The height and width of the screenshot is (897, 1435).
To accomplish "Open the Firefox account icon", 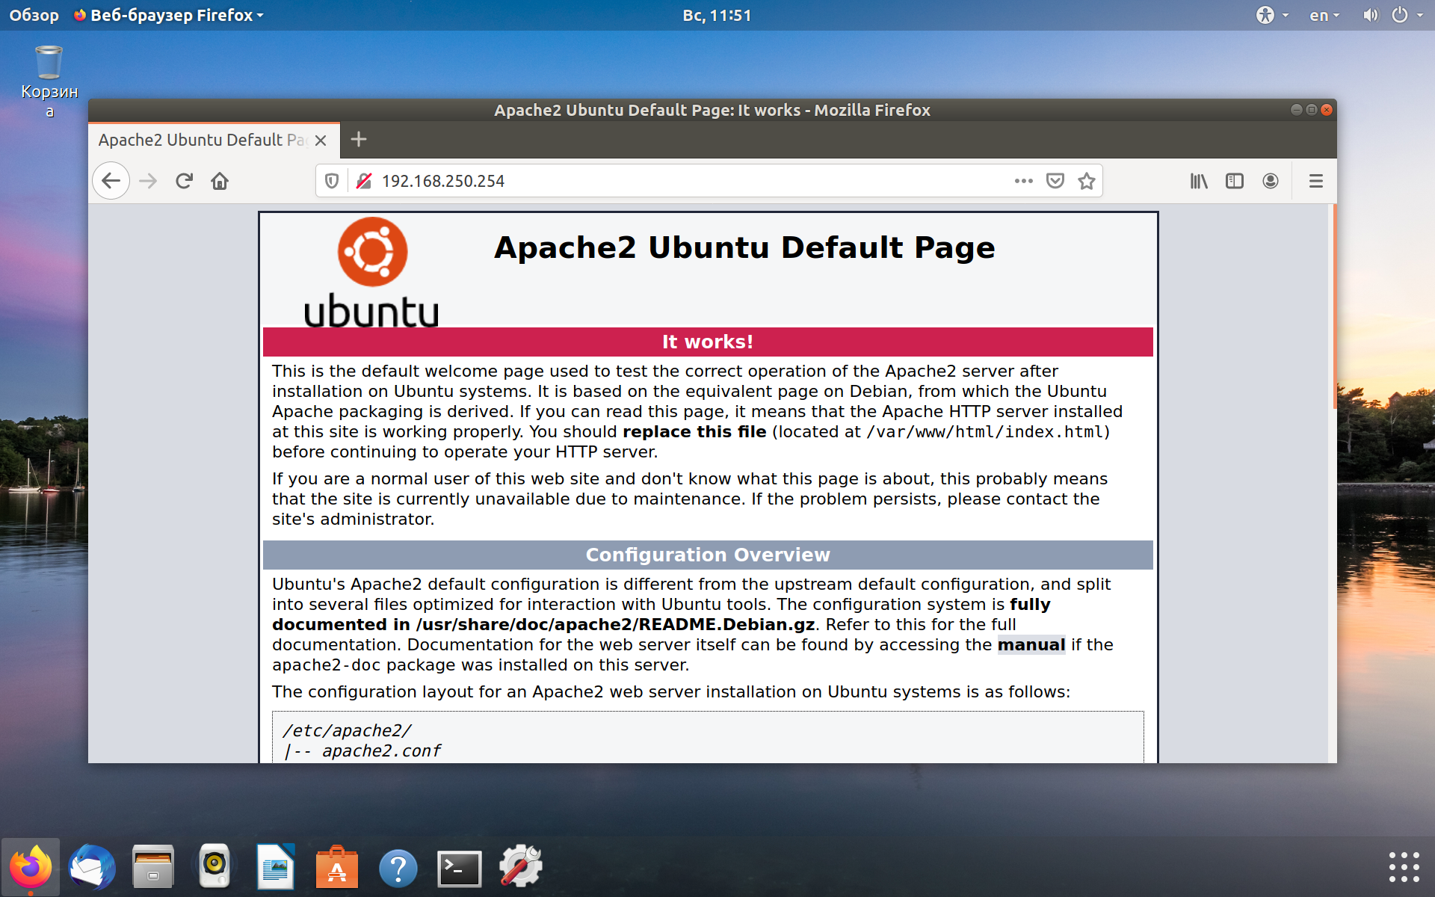I will (1271, 181).
